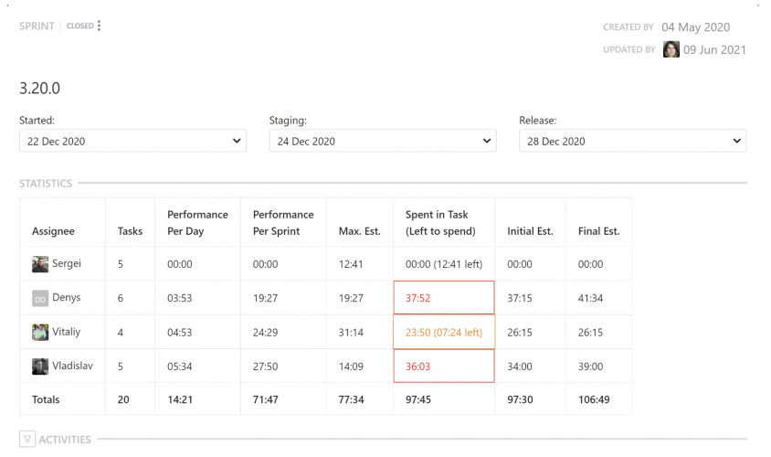Click Denys's per day value 03:53
This screenshot has height=457, width=771.
pyautogui.click(x=179, y=298)
